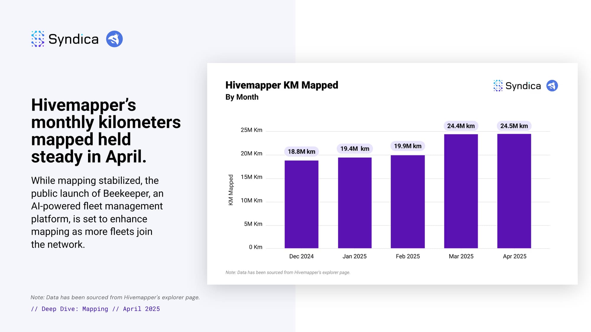591x332 pixels.
Task: Click the 24.4M km data label
Action: pyautogui.click(x=461, y=126)
